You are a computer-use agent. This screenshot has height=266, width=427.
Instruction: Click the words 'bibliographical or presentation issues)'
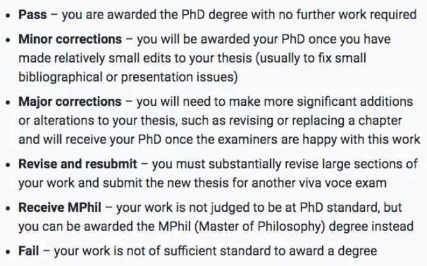coord(128,77)
